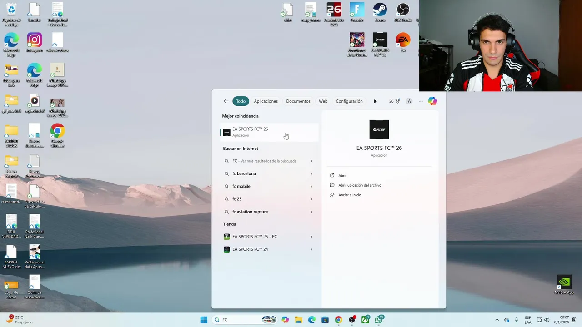Screen dimensions: 582x327
Task: Click the large EA SPORTS FC 26 preview icon
Action: [x=379, y=129]
